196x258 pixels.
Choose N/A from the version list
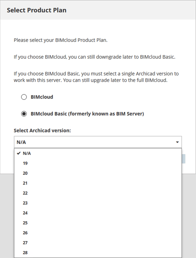pos(27,153)
